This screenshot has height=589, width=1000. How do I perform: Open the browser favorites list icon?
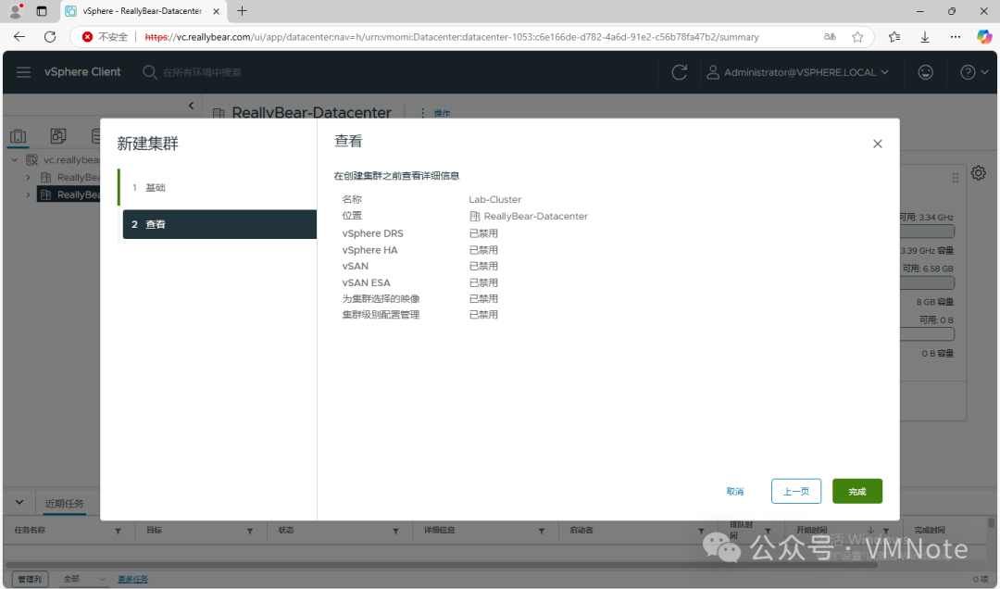tap(894, 37)
